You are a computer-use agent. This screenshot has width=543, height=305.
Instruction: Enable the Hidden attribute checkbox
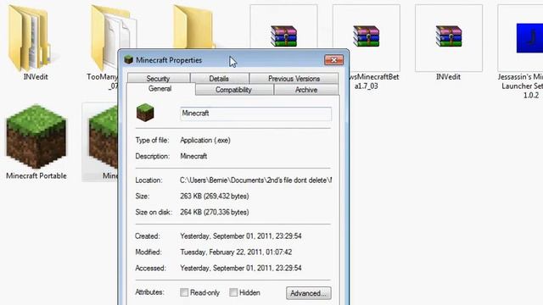pyautogui.click(x=233, y=292)
